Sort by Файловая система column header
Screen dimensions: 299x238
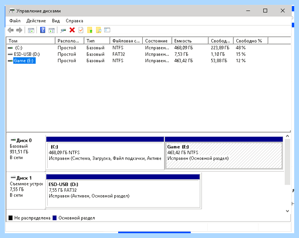pyautogui.click(x=126, y=41)
